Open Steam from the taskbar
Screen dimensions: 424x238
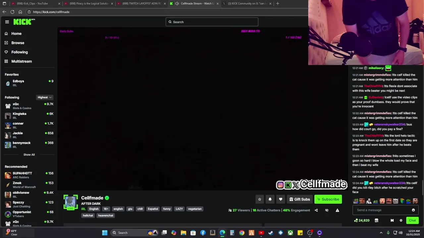[271, 233]
